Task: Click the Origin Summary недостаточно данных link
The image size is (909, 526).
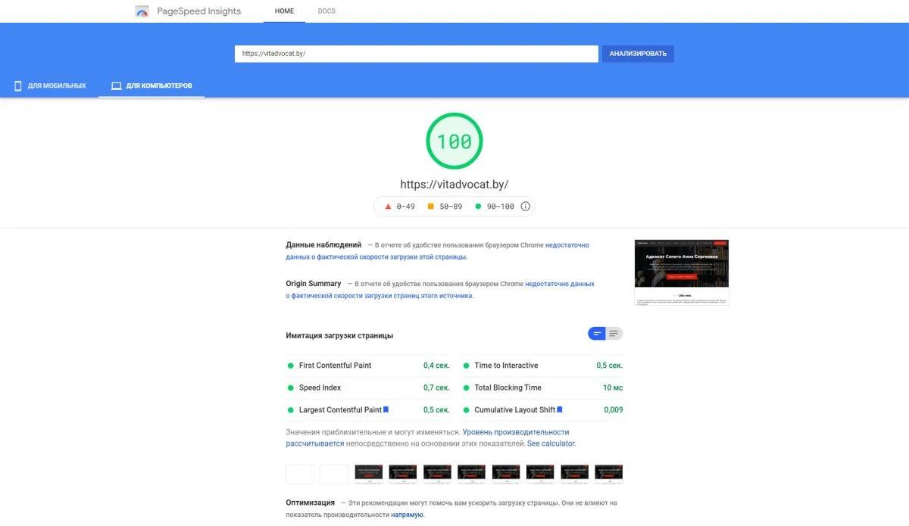Action: [440, 290]
